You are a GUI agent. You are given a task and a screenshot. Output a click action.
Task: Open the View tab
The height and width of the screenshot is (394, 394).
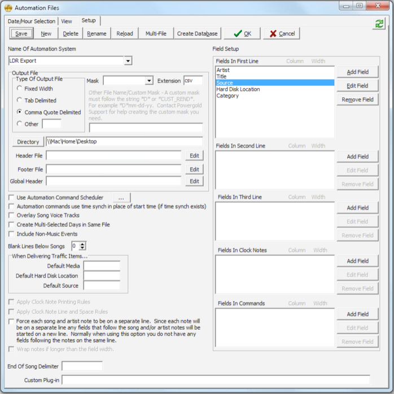pyautogui.click(x=67, y=21)
